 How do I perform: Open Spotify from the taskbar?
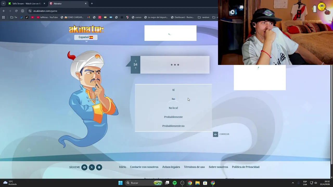click(175, 183)
